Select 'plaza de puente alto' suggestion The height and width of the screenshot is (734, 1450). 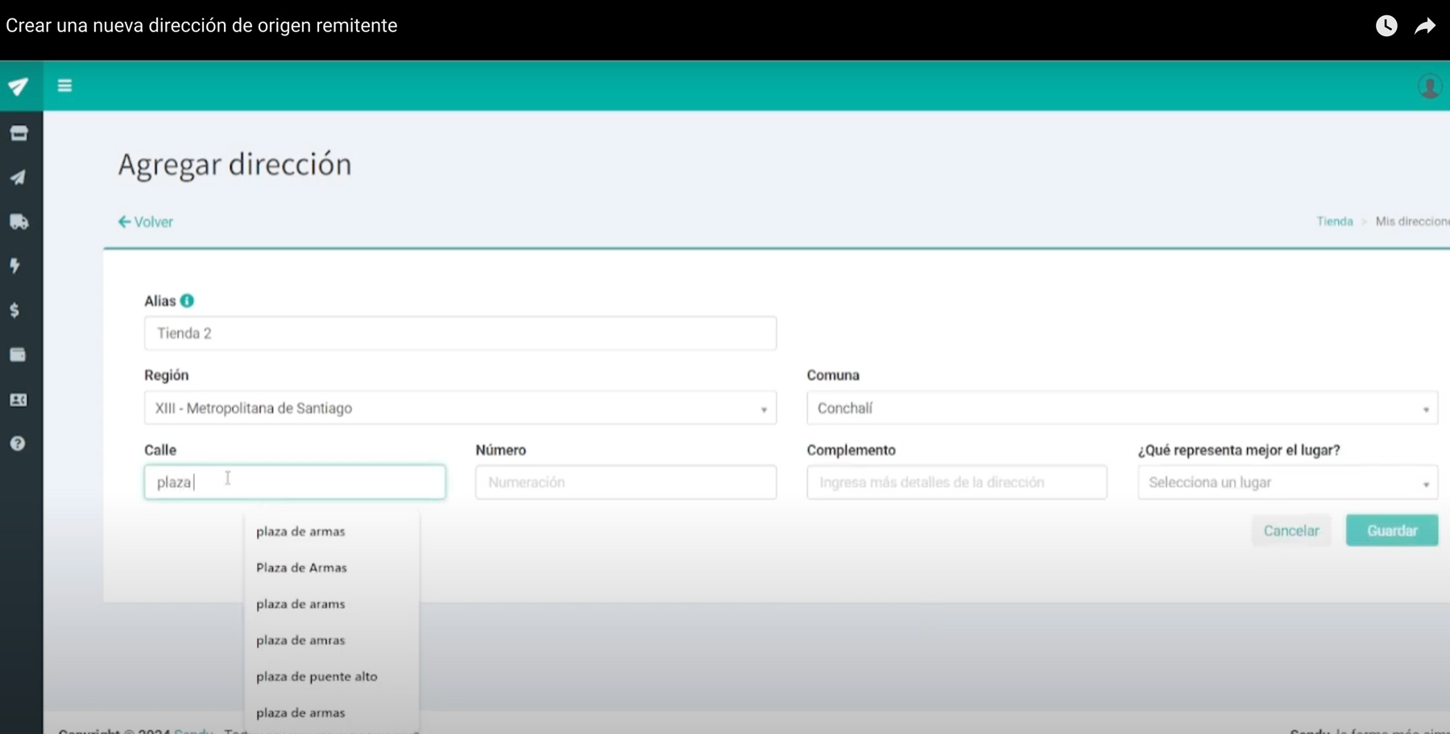tap(317, 677)
